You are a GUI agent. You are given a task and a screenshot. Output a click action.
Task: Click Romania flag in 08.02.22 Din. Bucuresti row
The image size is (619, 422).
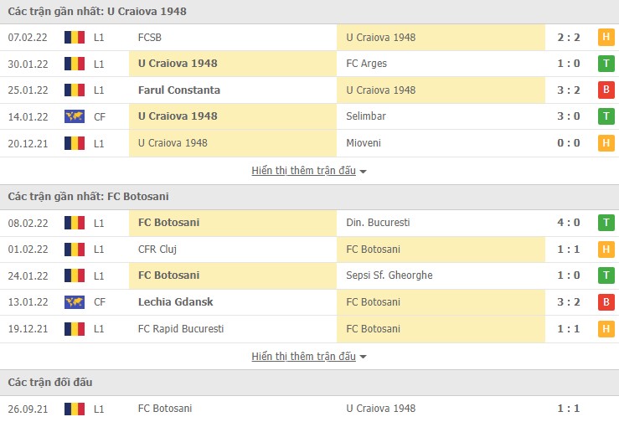[75, 223]
